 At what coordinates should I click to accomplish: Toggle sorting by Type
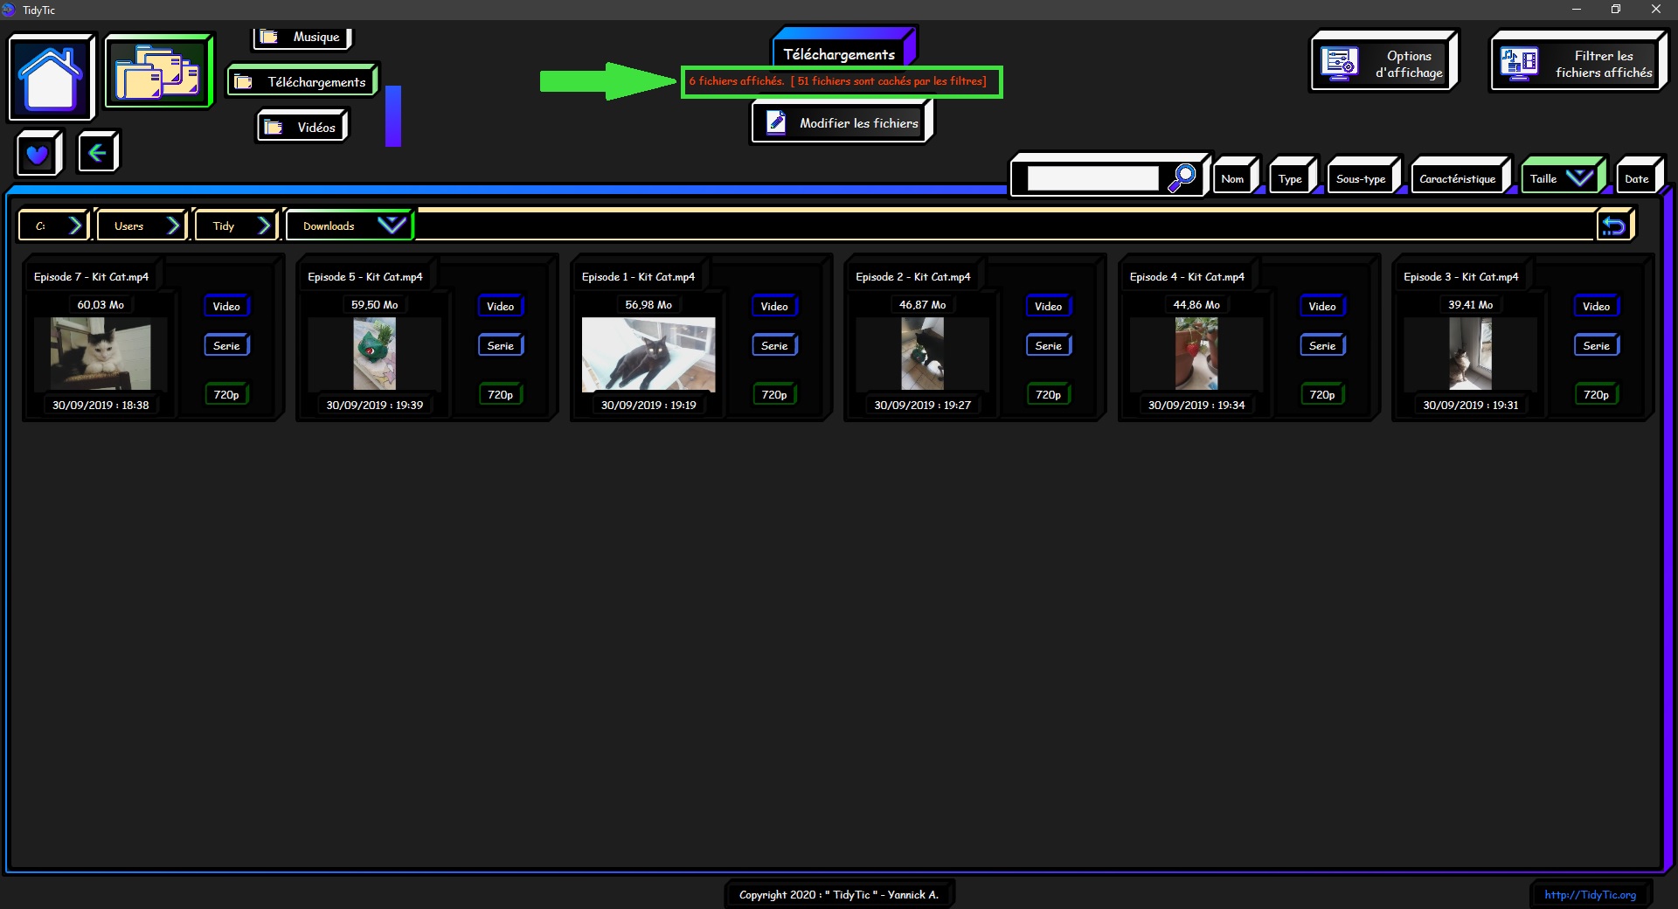point(1289,179)
